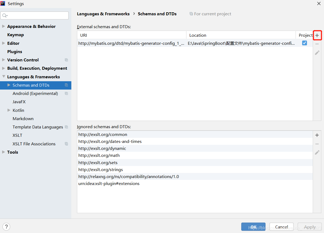Uncheck the Project checkbox for mybatis schema
This screenshot has height=233, width=324.
(x=304, y=43)
